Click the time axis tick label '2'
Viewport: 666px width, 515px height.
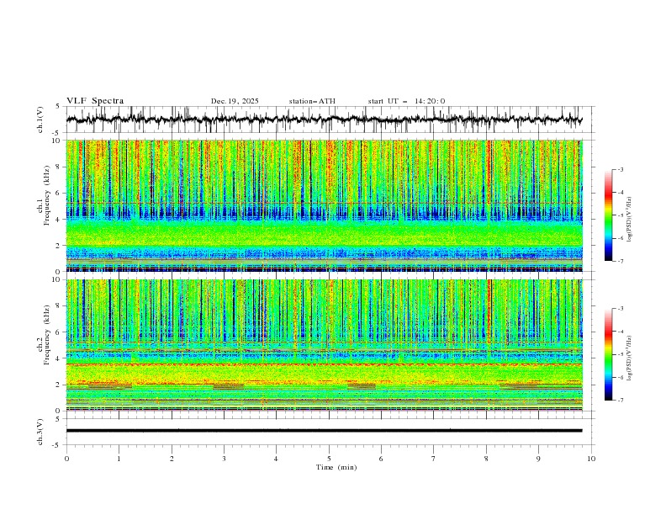(172, 459)
